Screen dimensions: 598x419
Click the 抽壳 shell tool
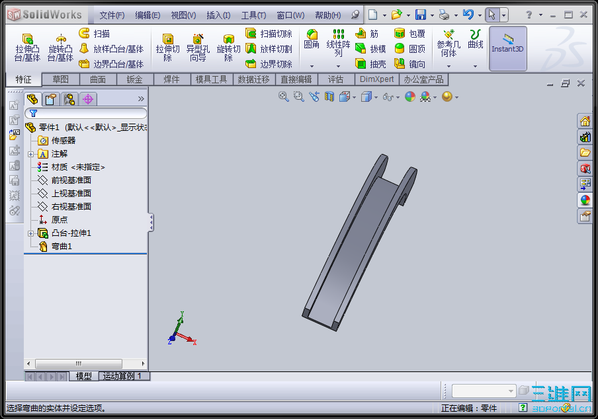[x=370, y=64]
